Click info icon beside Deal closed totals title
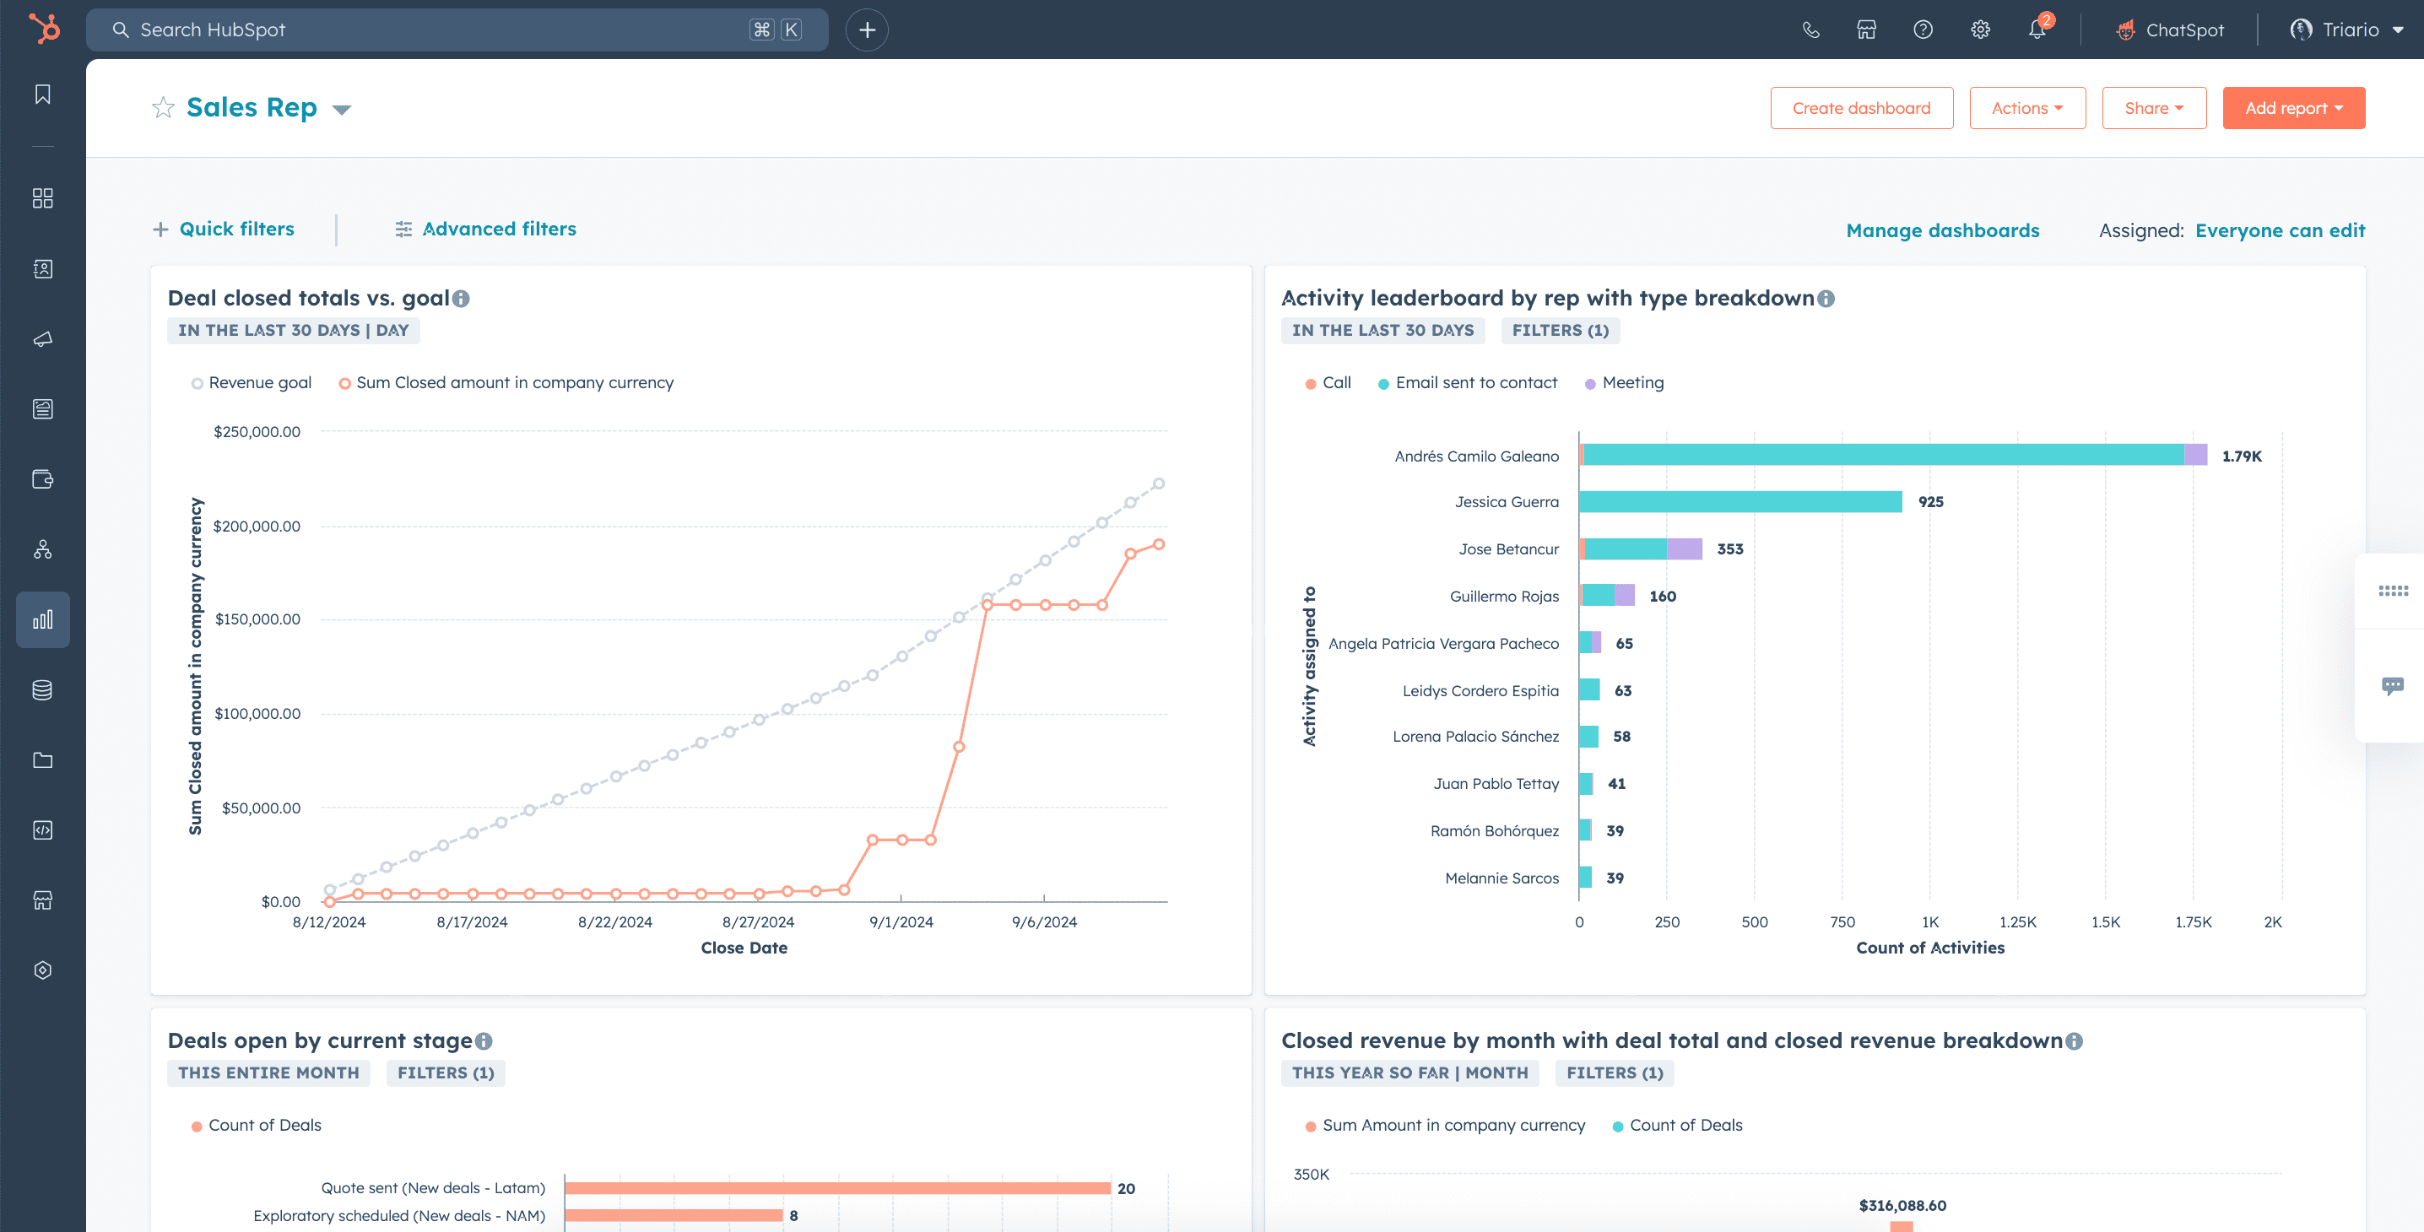The image size is (2424, 1232). point(461,299)
